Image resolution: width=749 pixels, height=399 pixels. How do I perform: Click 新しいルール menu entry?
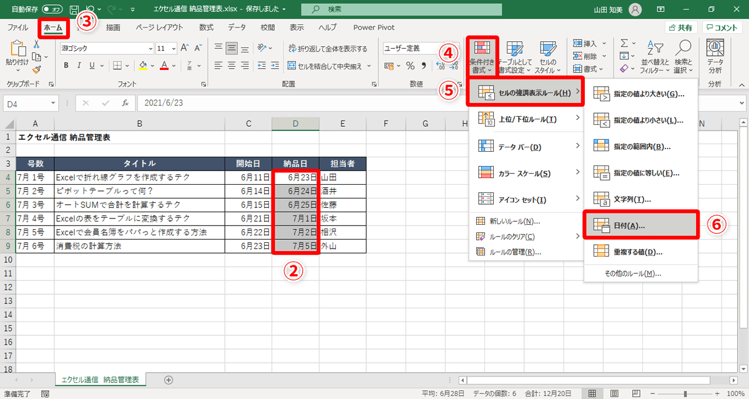(527, 221)
